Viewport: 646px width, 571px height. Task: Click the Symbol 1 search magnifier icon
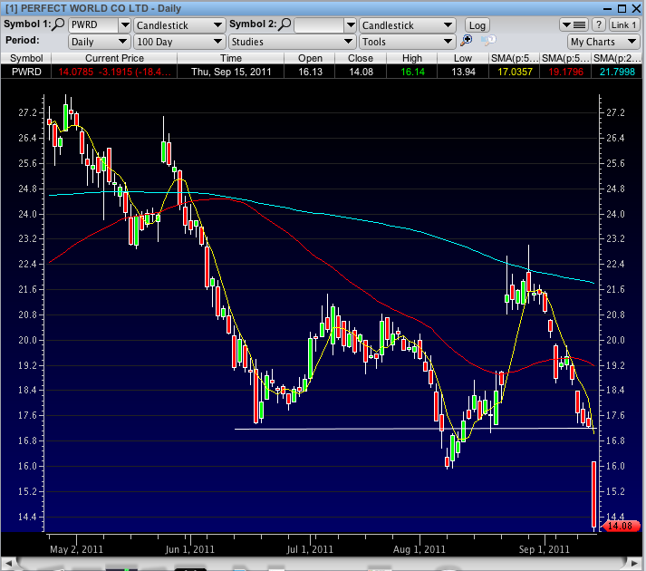[x=58, y=25]
